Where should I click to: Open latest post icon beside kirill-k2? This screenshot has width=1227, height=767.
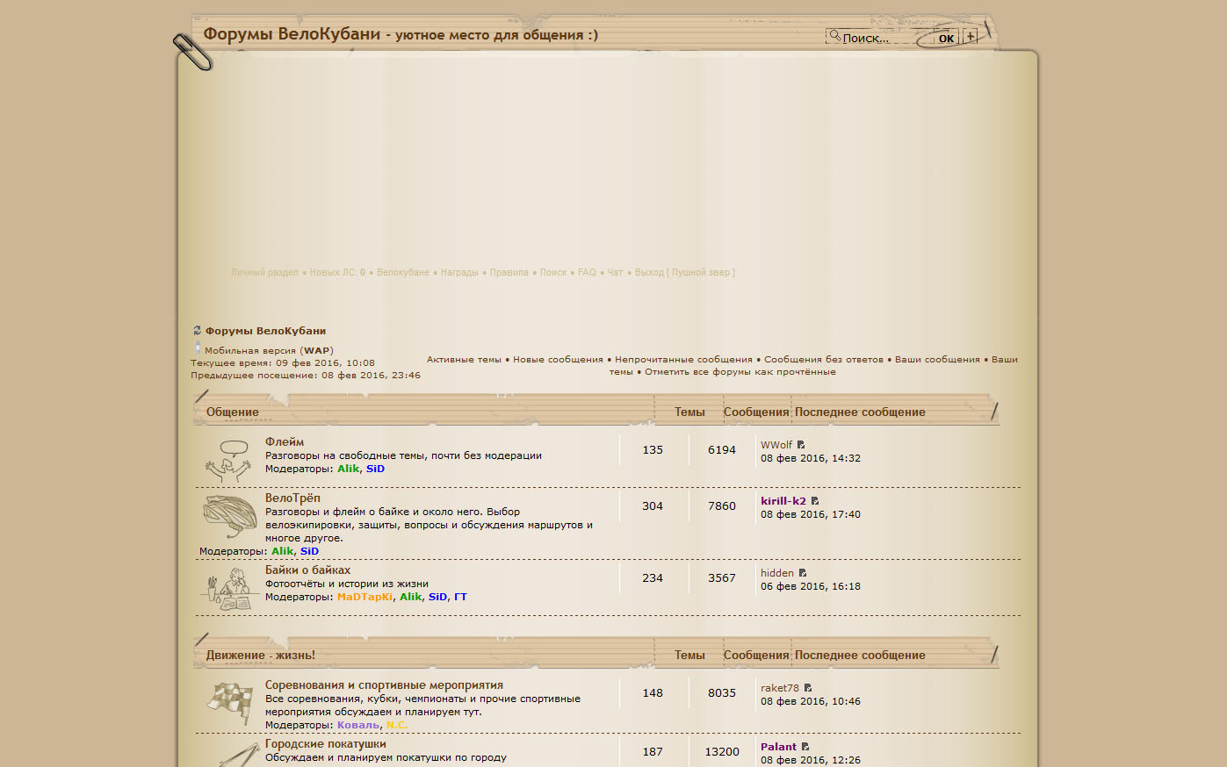pos(815,501)
